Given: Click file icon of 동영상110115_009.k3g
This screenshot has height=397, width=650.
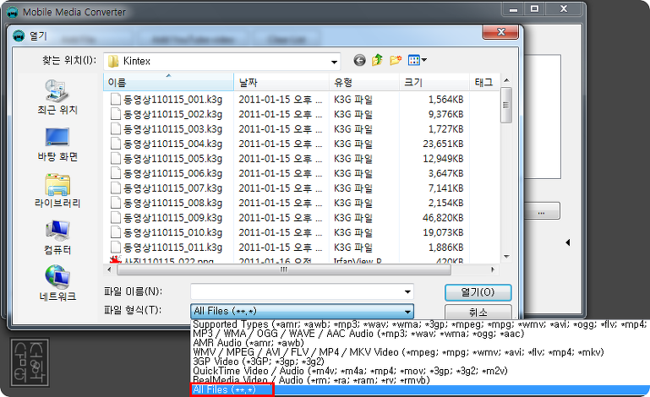Looking at the screenshot, I should tap(116, 218).
